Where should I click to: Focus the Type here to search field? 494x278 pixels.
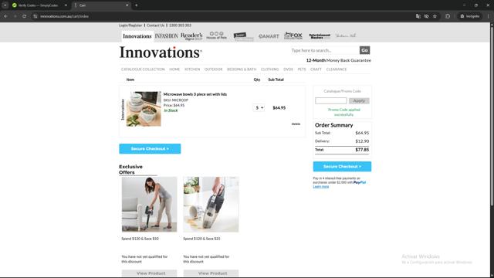tap(324, 50)
